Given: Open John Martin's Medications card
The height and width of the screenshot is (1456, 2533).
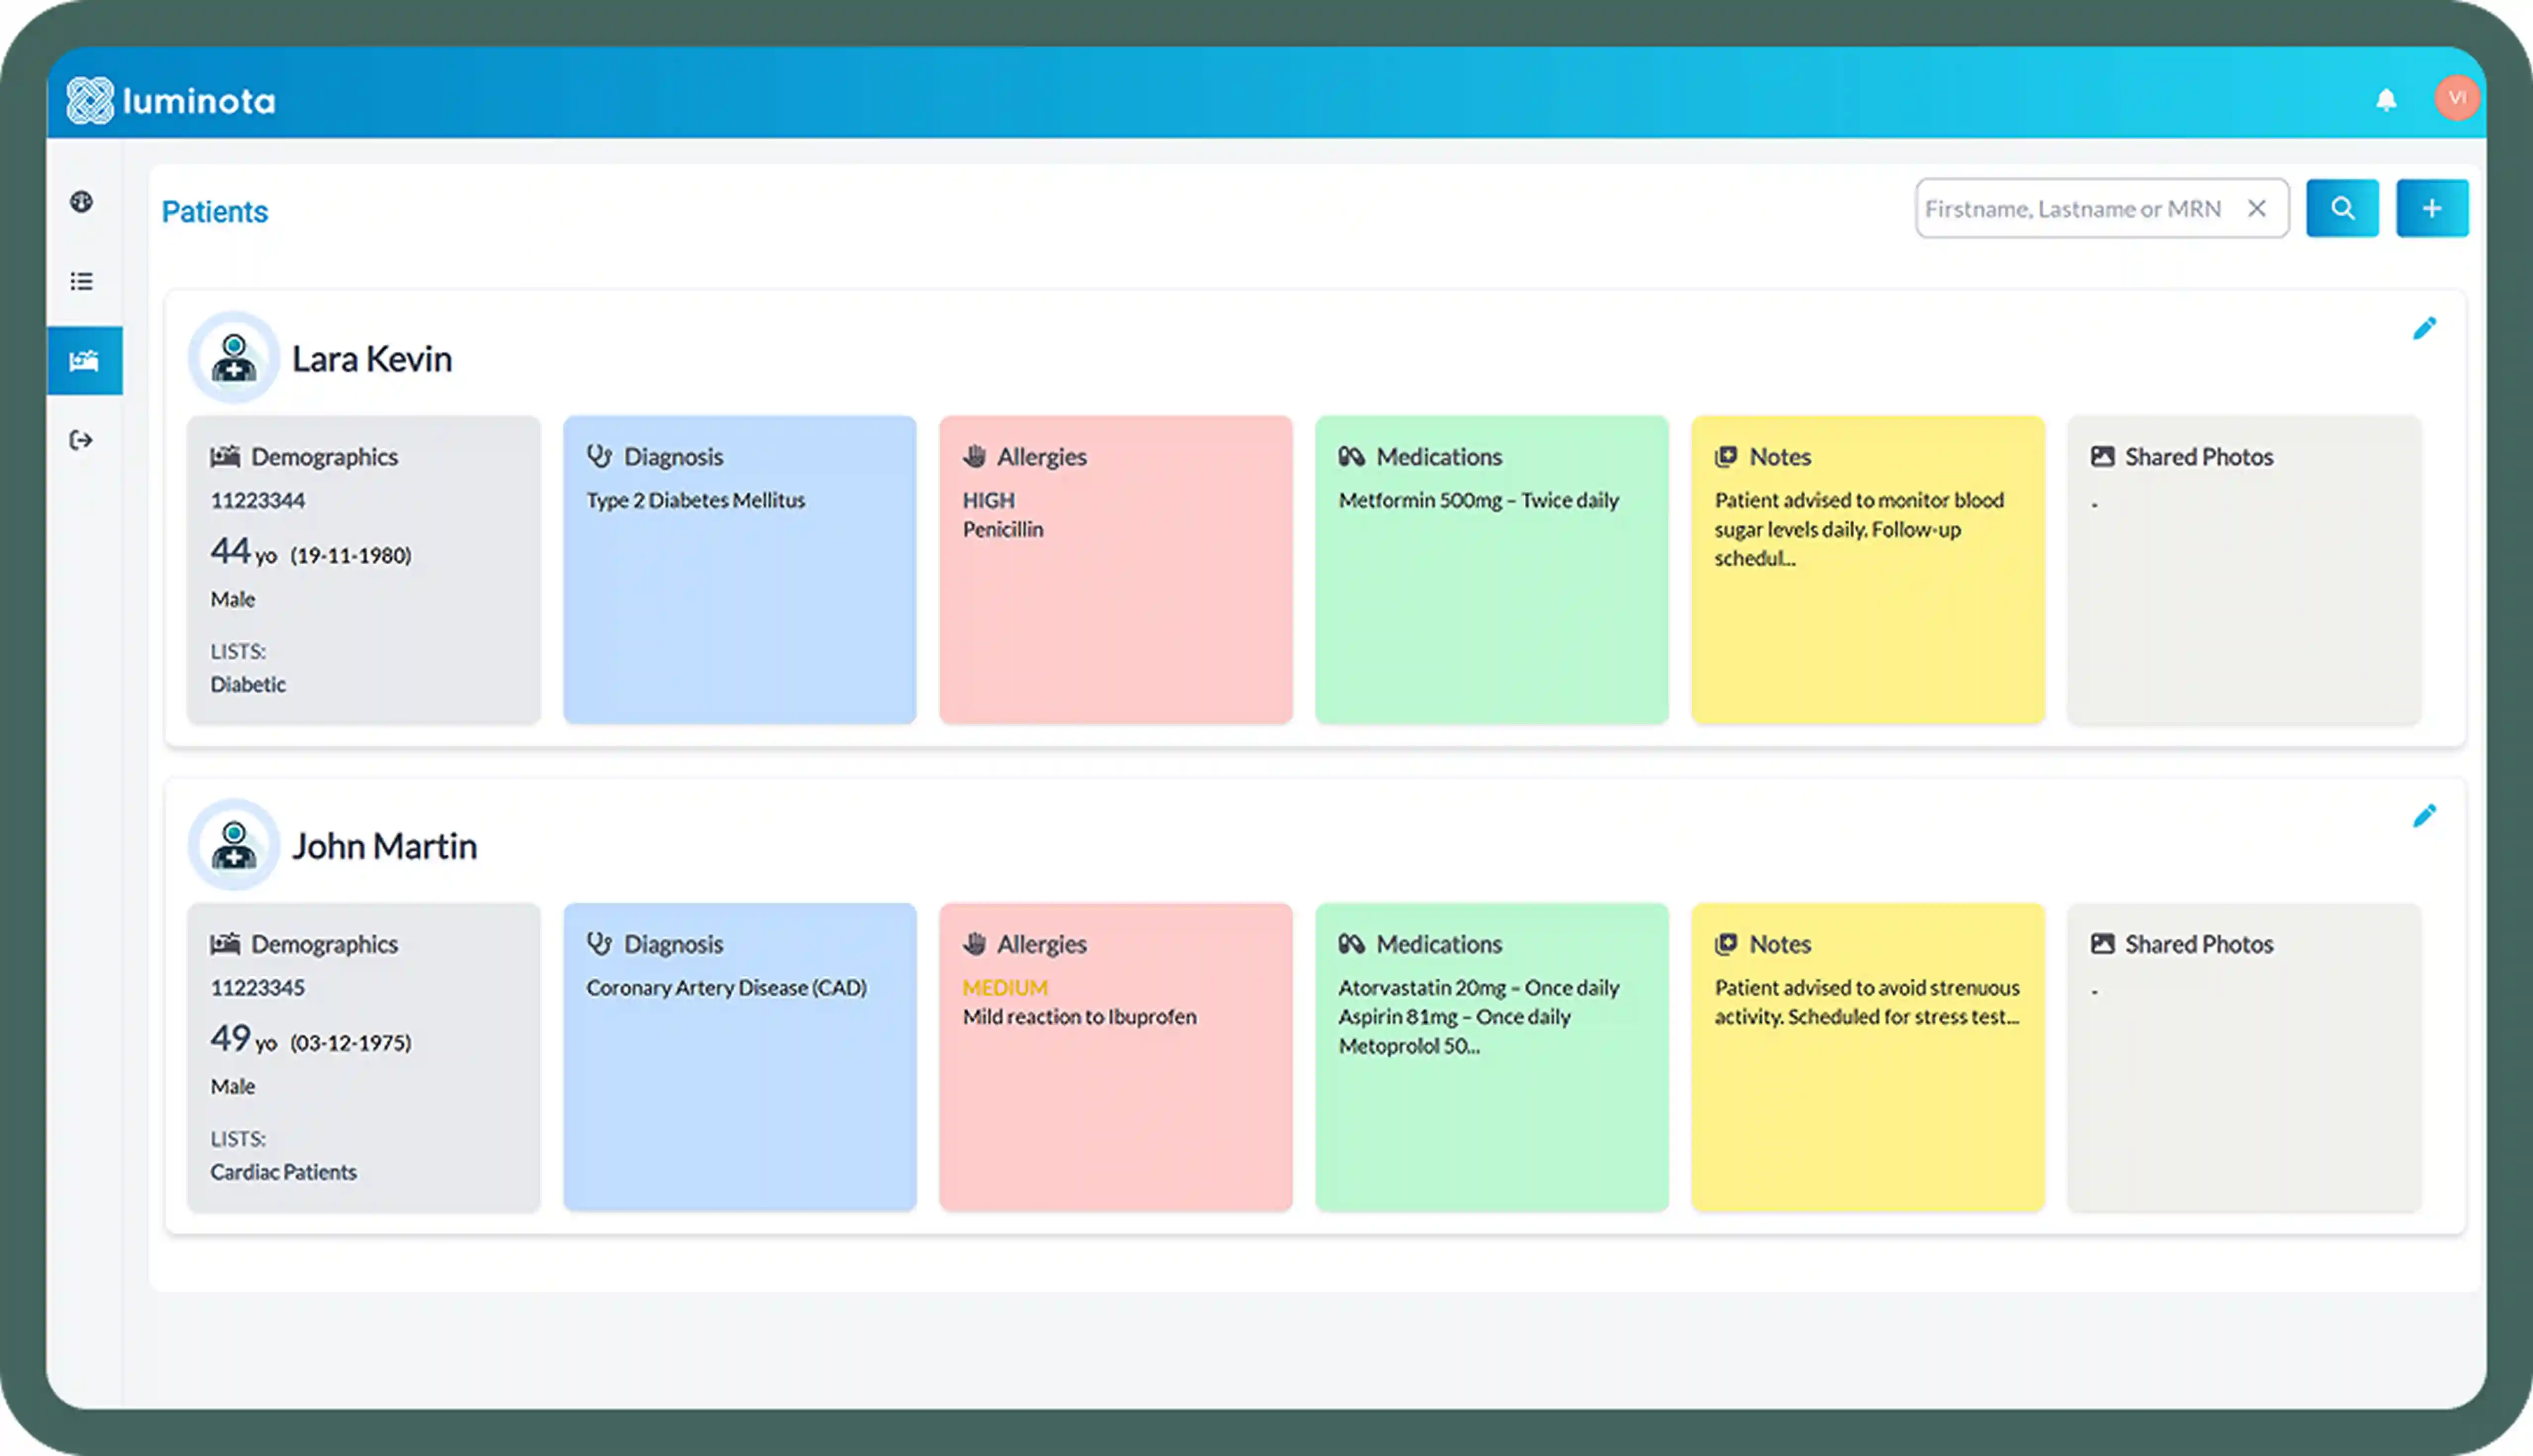Looking at the screenshot, I should [x=1491, y=1057].
